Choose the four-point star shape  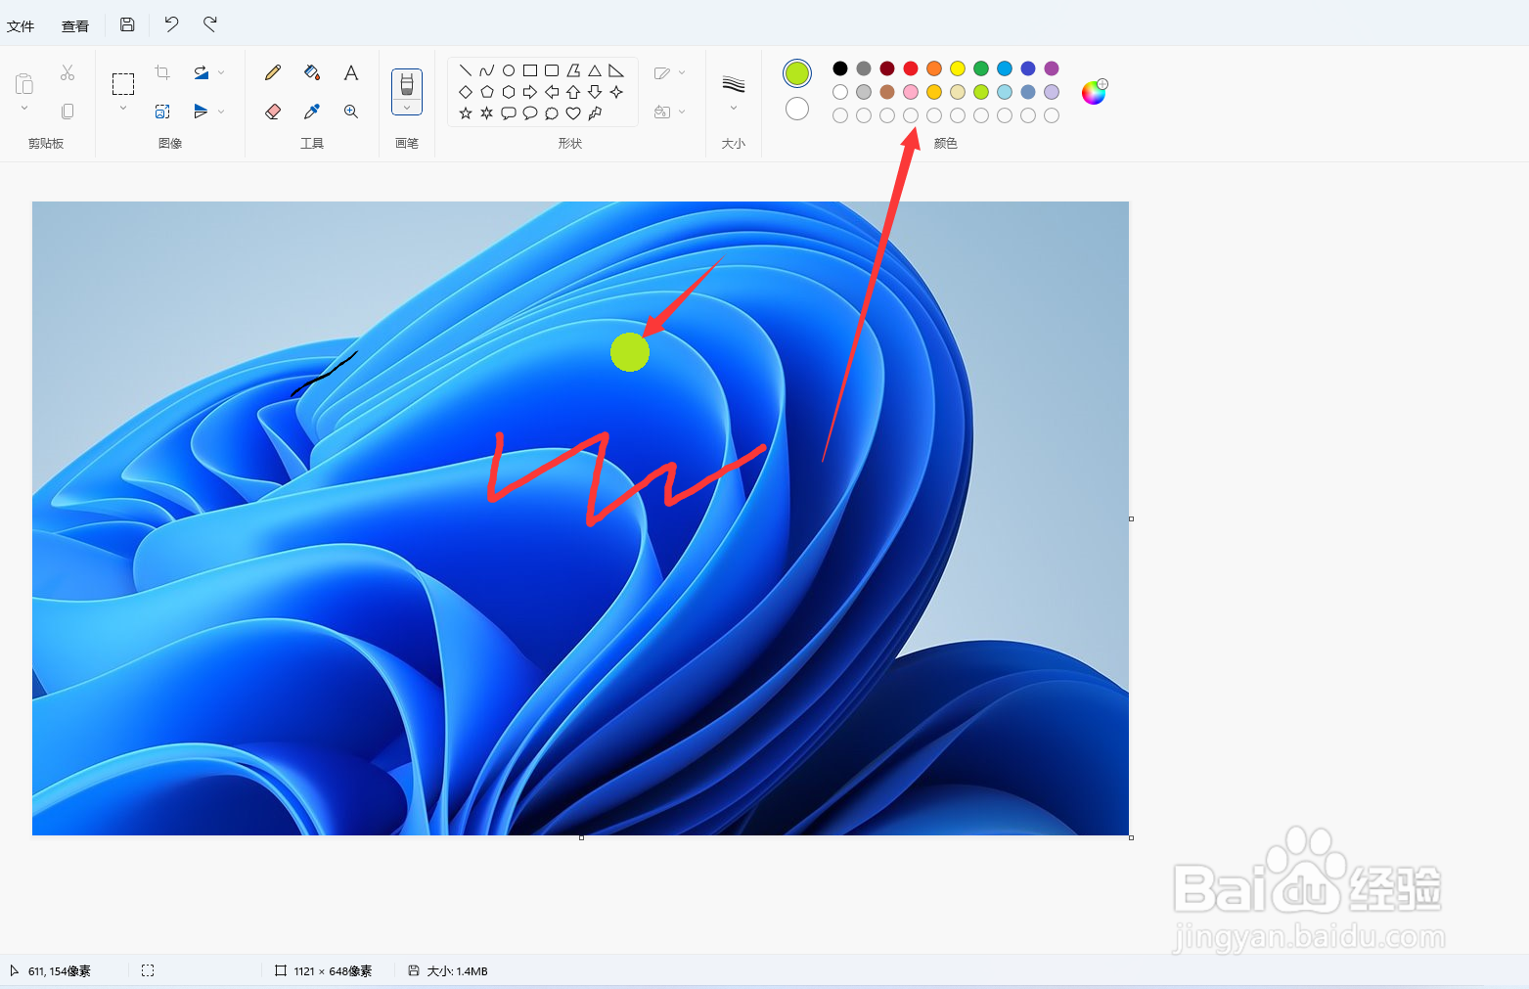tap(616, 92)
